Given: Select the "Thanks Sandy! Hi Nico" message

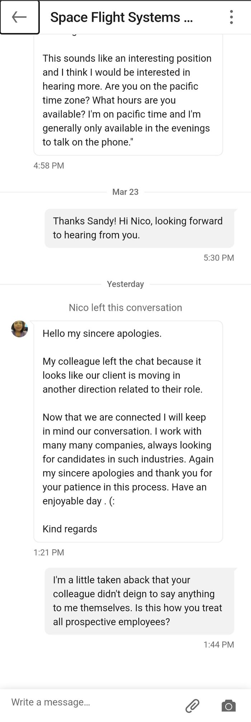Looking at the screenshot, I should [139, 228].
